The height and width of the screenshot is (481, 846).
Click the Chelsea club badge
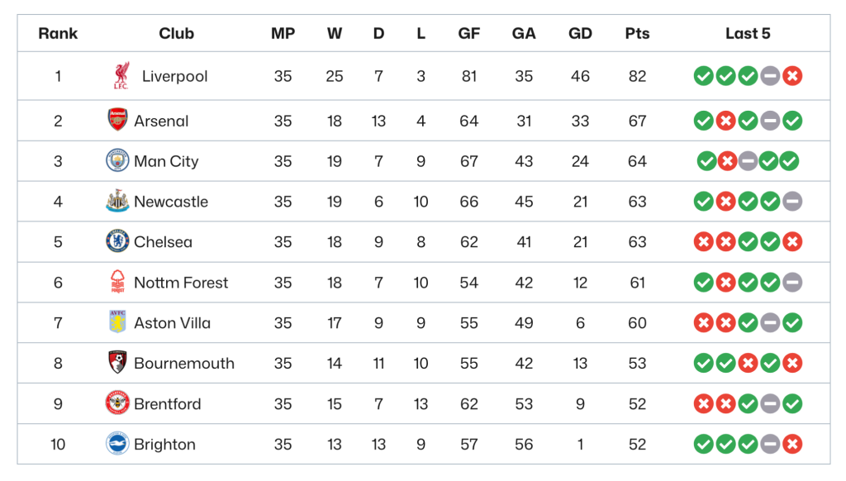click(x=117, y=241)
